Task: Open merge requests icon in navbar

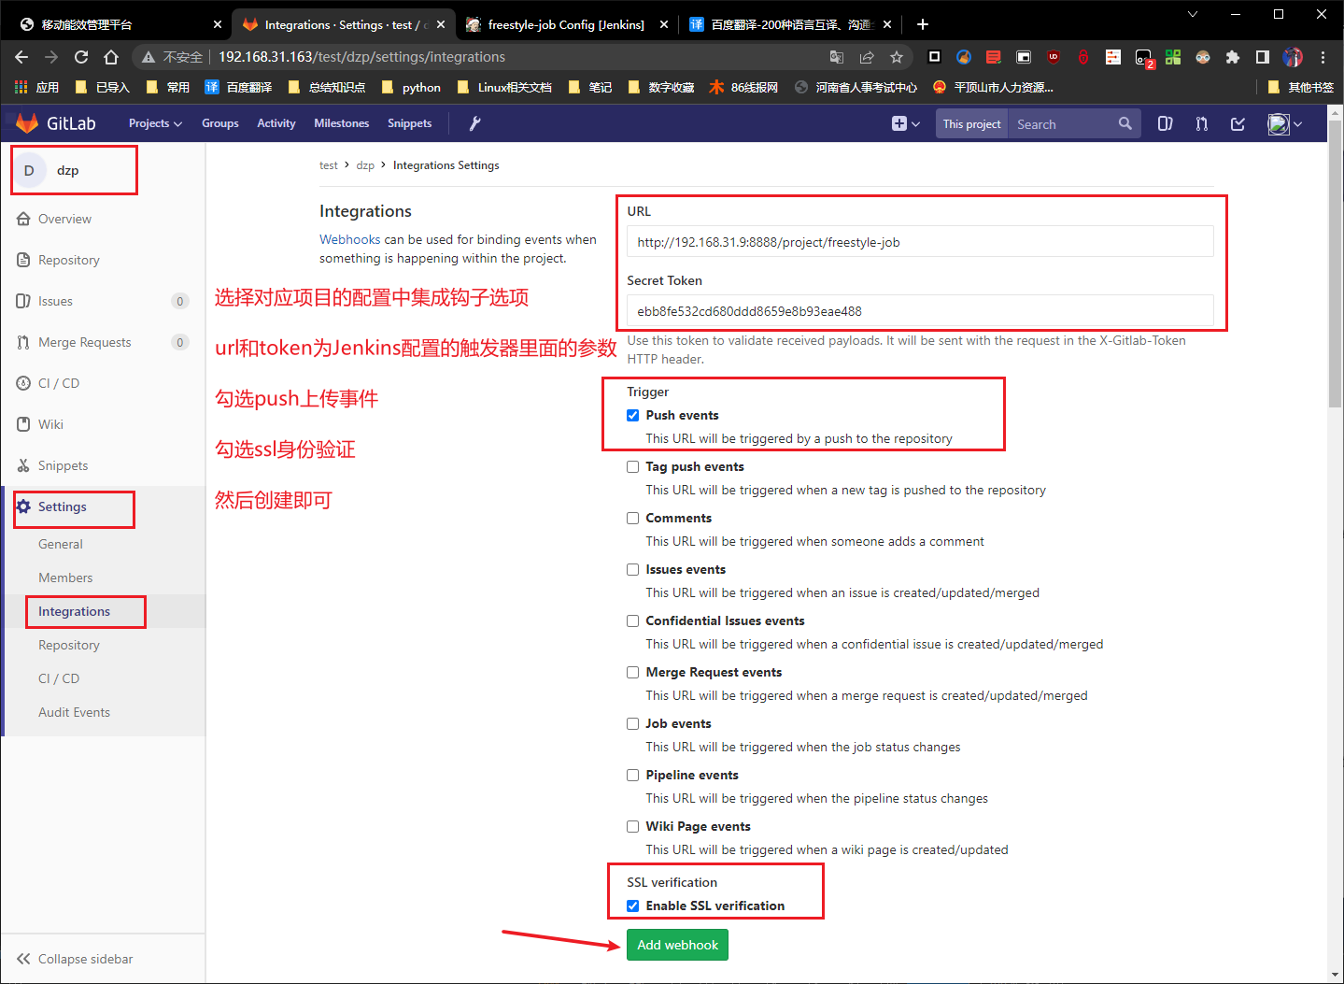Action: (1201, 123)
